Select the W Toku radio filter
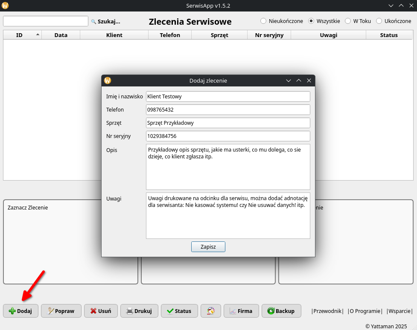The width and height of the screenshot is (417, 330). pos(348,21)
